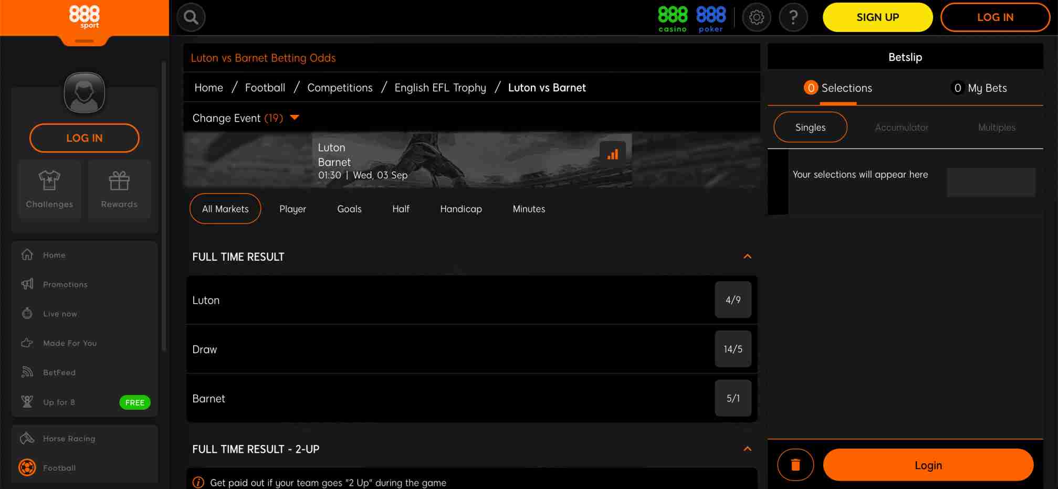The height and width of the screenshot is (489, 1058).
Task: Click the Left sidebar scrollbar
Action: [164, 206]
